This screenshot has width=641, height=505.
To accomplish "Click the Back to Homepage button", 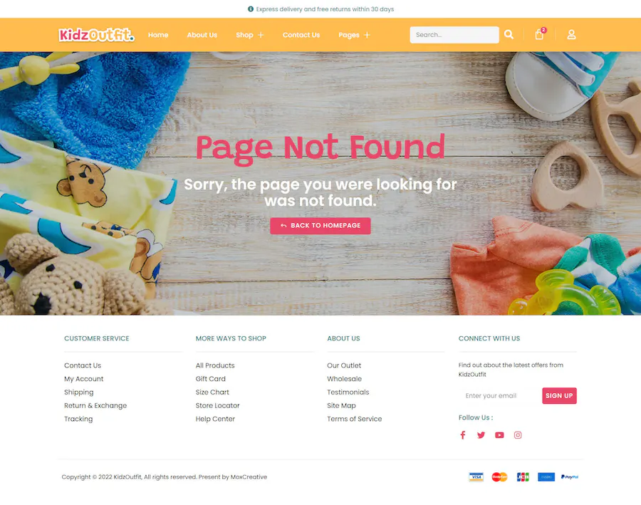I will pos(320,226).
